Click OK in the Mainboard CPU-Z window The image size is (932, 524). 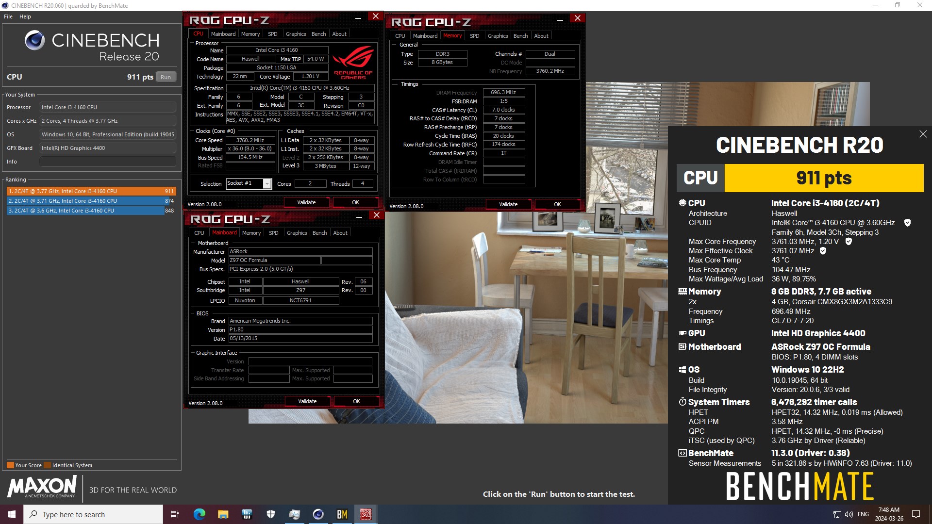(x=357, y=401)
